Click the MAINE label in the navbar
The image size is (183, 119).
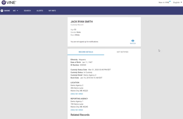[7, 11]
